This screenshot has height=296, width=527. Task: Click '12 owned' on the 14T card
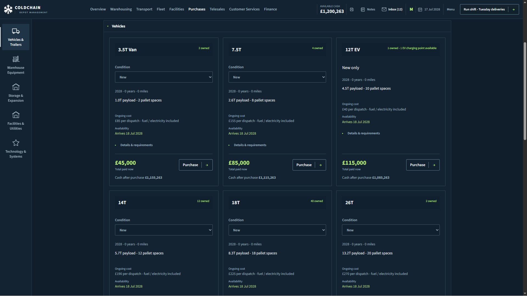coord(203,201)
